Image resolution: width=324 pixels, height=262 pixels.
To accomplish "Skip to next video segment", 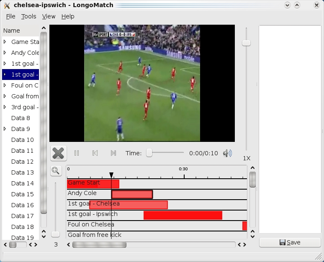I will [113, 153].
